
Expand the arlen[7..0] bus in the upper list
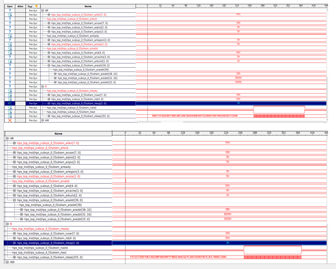pos(49,15)
